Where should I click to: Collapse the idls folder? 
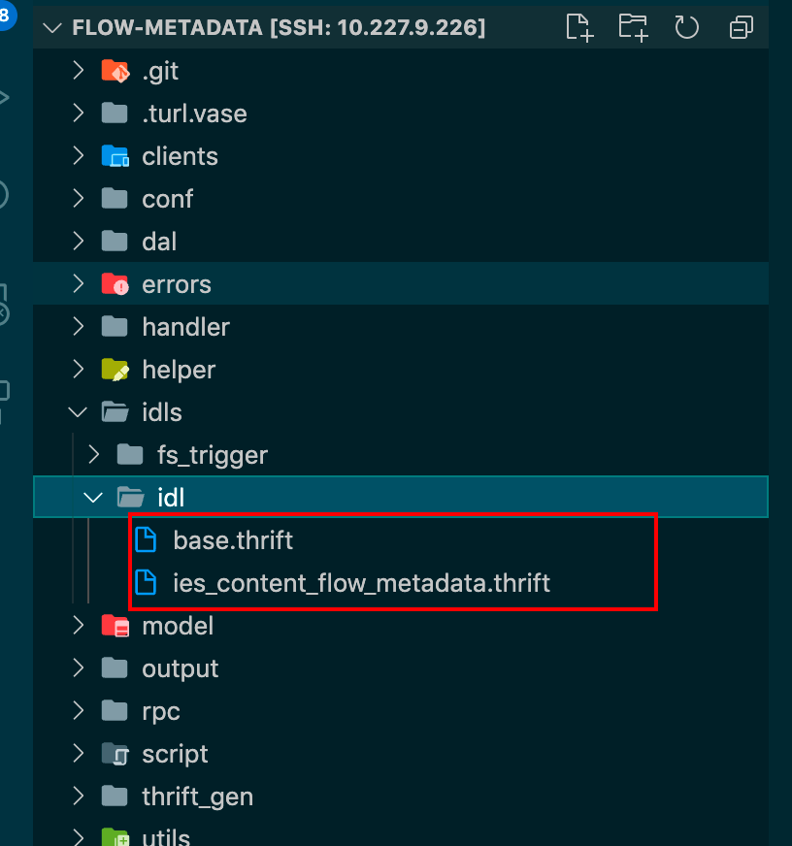coord(78,411)
